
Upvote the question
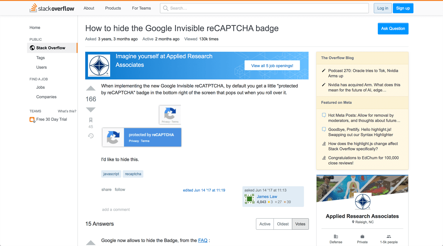click(x=91, y=88)
